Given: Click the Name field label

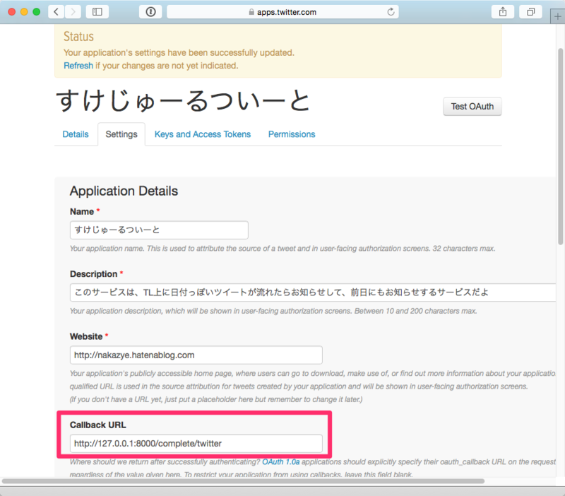Looking at the screenshot, I should point(82,211).
